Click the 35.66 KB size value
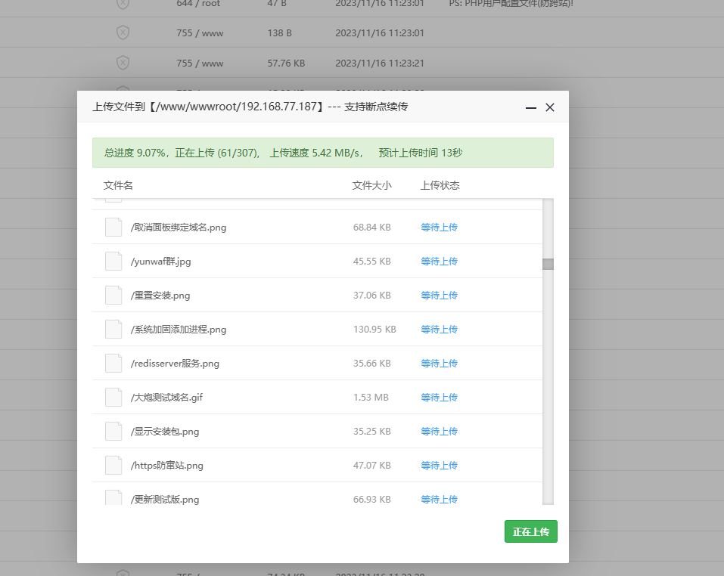 pos(372,364)
